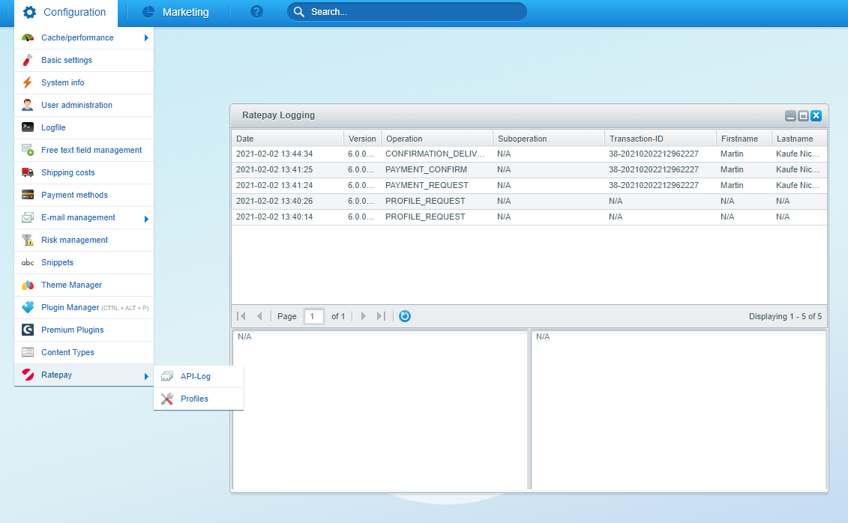The width and height of the screenshot is (848, 523).
Task: Jump to the last log page
Action: tap(381, 316)
